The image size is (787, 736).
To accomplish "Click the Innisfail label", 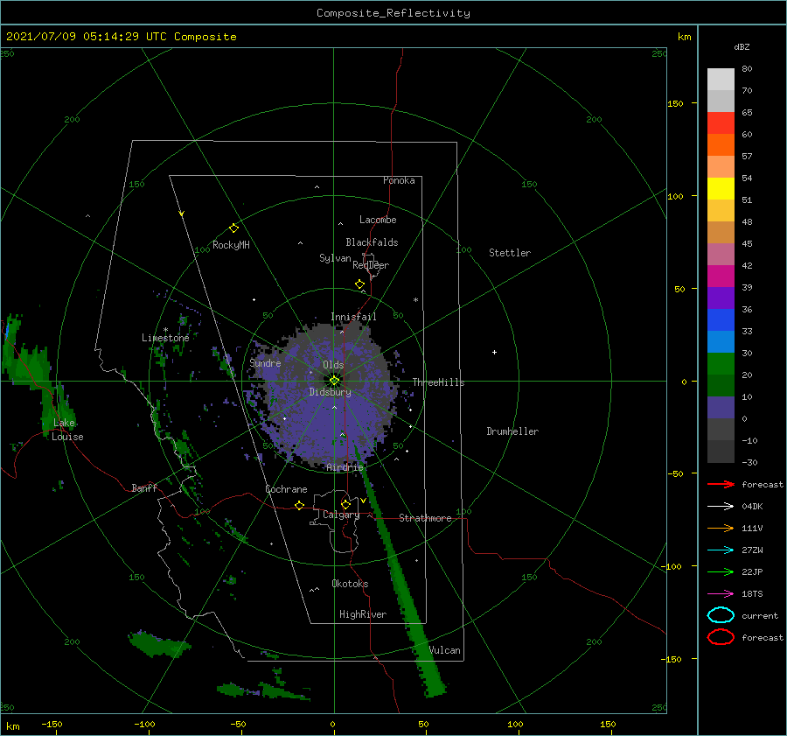I will tap(353, 317).
